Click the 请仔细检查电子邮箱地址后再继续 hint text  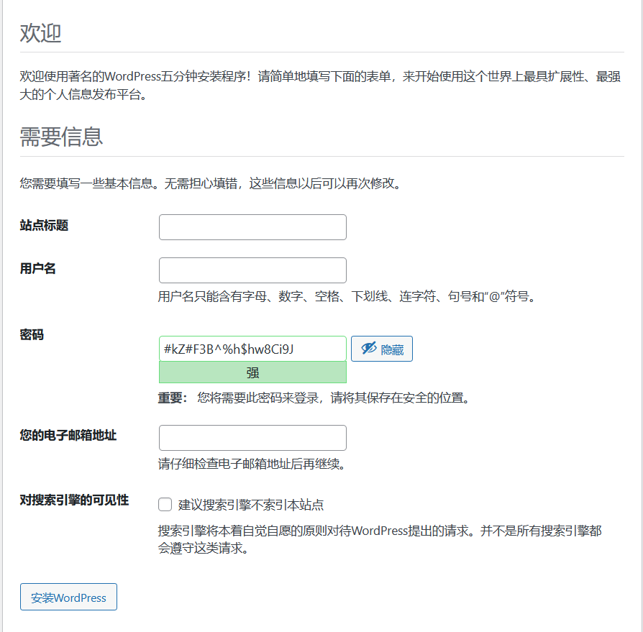(x=252, y=464)
